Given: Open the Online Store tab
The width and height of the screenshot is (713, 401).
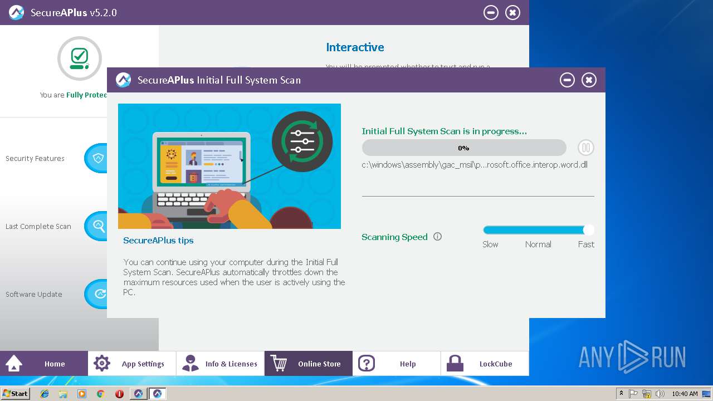Looking at the screenshot, I should (309, 364).
